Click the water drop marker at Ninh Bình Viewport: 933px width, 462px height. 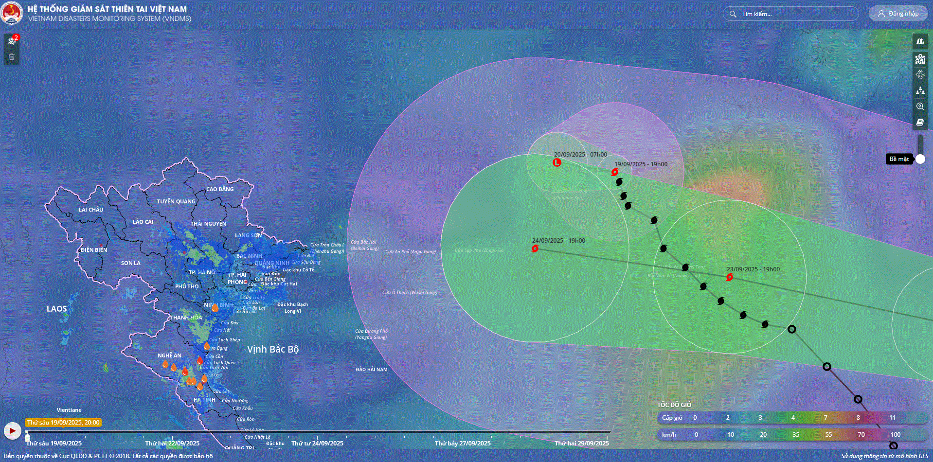coord(215,307)
